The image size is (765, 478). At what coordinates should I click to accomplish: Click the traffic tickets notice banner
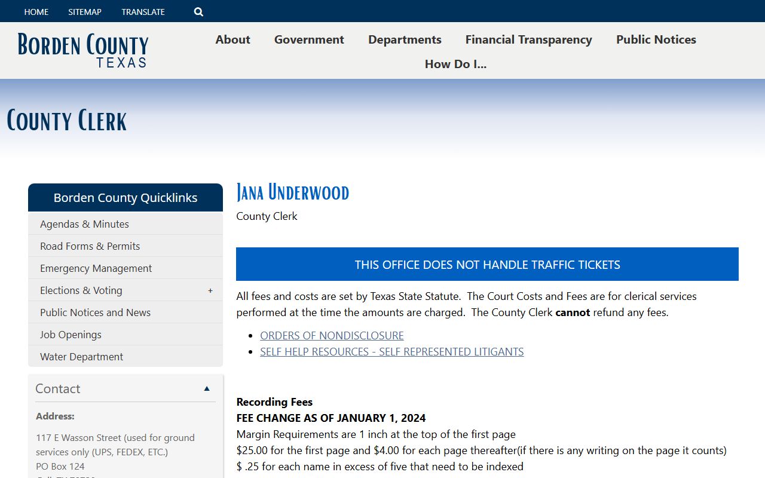click(487, 264)
